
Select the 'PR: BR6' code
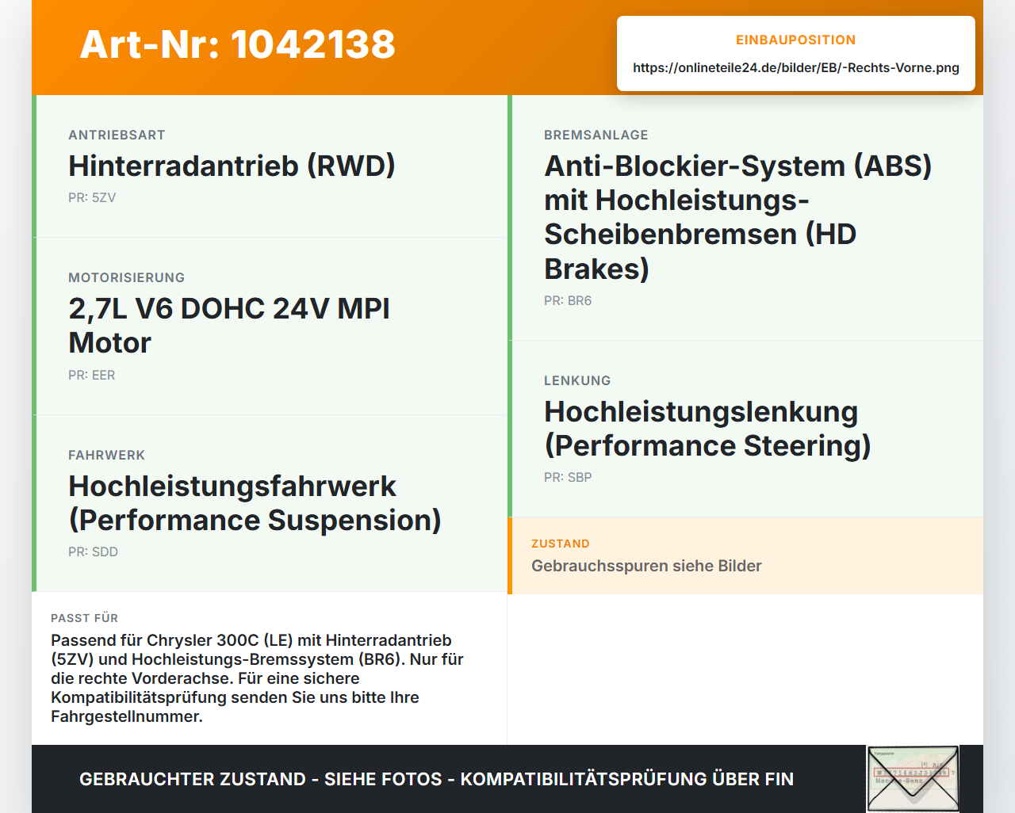click(x=568, y=300)
